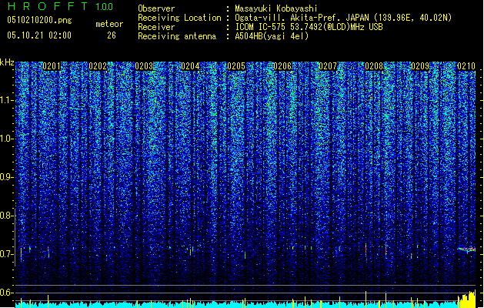Click the 0206 time marker

click(x=282, y=66)
